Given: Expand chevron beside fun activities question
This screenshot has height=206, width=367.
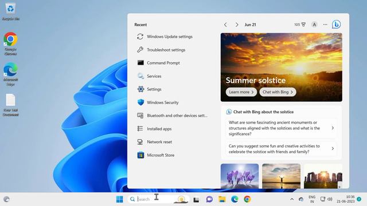Looking at the screenshot, I should [x=333, y=149].
